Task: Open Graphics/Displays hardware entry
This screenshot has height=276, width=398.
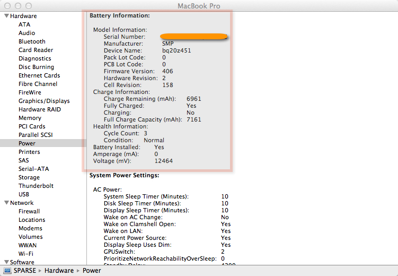Action: tap(44, 101)
